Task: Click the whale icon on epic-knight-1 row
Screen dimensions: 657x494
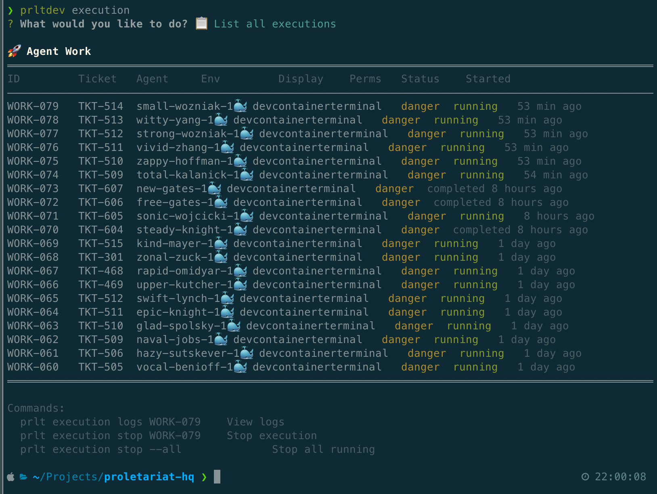Action: tap(227, 312)
